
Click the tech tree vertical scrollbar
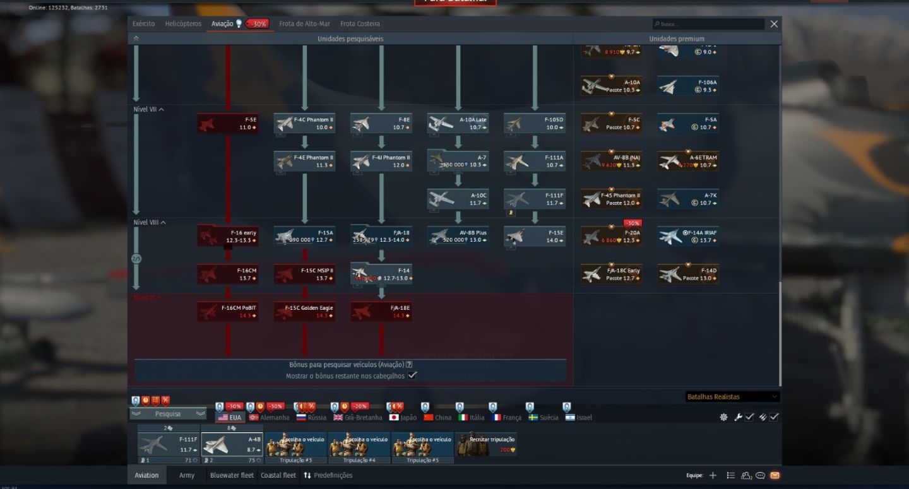coord(781,334)
